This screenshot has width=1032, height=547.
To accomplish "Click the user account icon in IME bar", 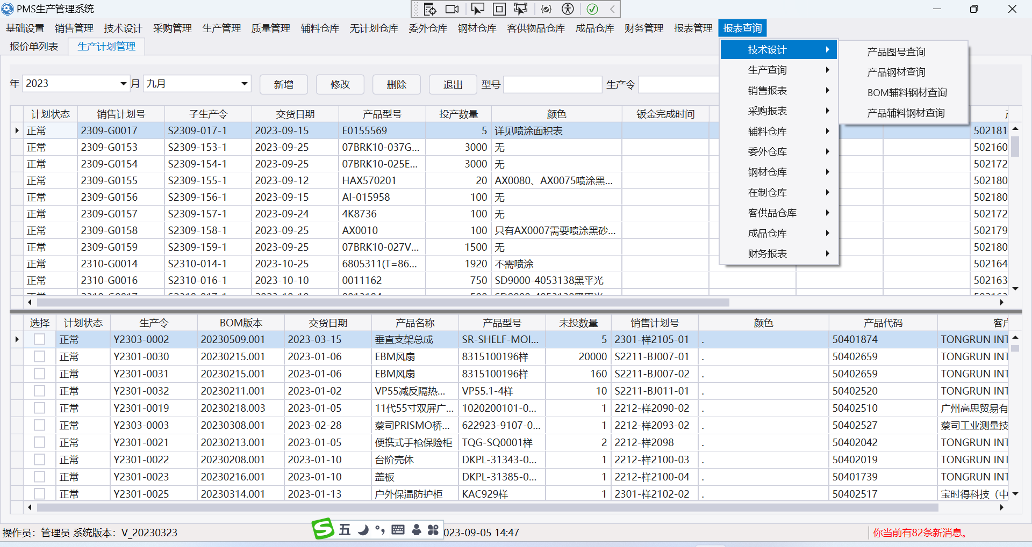I will click(416, 530).
